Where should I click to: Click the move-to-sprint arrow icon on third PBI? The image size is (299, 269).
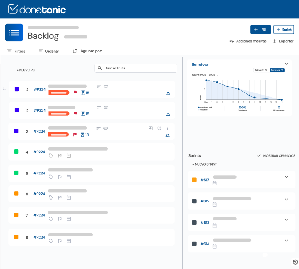point(151,128)
